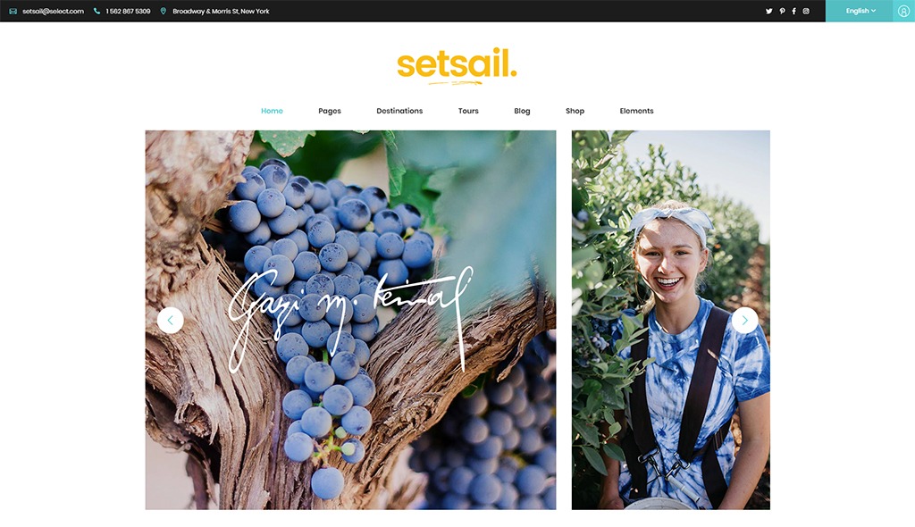Open the Destinations menu
The width and height of the screenshot is (915, 527).
click(x=399, y=111)
